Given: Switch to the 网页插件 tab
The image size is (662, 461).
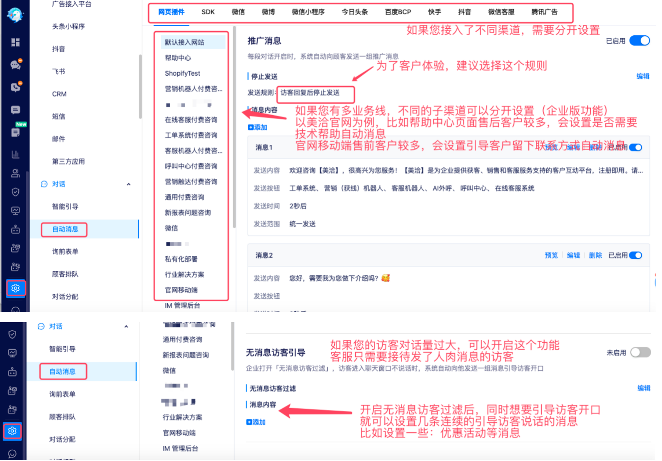Looking at the screenshot, I should click(171, 12).
